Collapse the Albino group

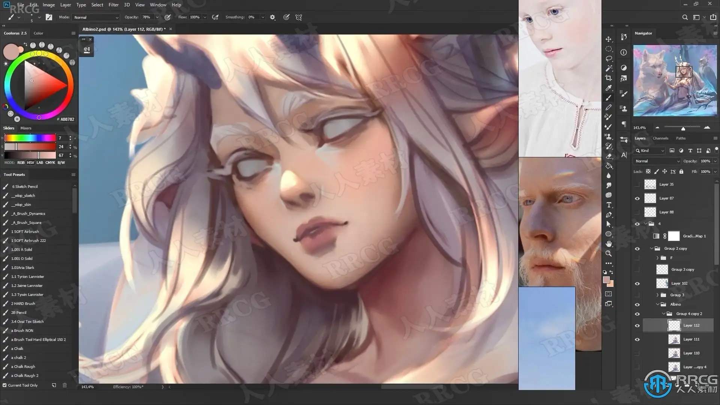(x=658, y=304)
